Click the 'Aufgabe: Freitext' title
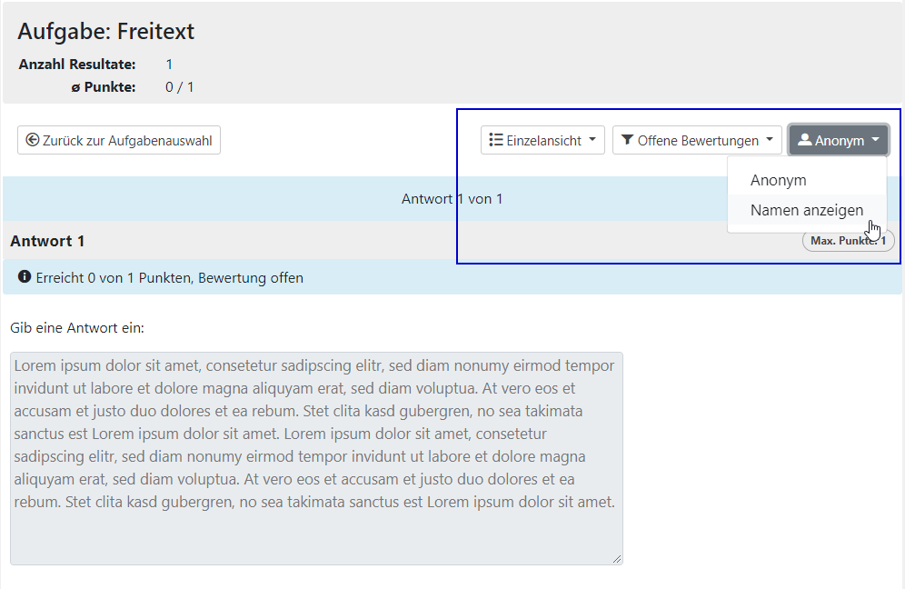The width and height of the screenshot is (905, 589). pyautogui.click(x=105, y=32)
